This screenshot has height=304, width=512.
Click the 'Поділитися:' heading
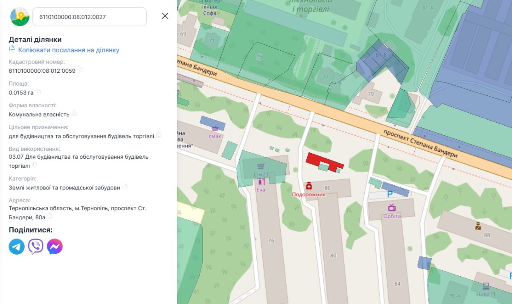tap(31, 230)
